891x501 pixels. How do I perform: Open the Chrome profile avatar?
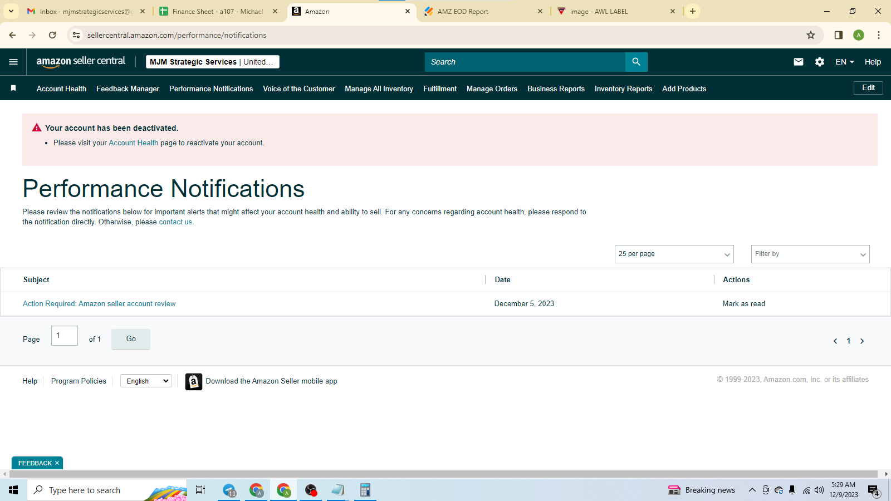tap(859, 35)
